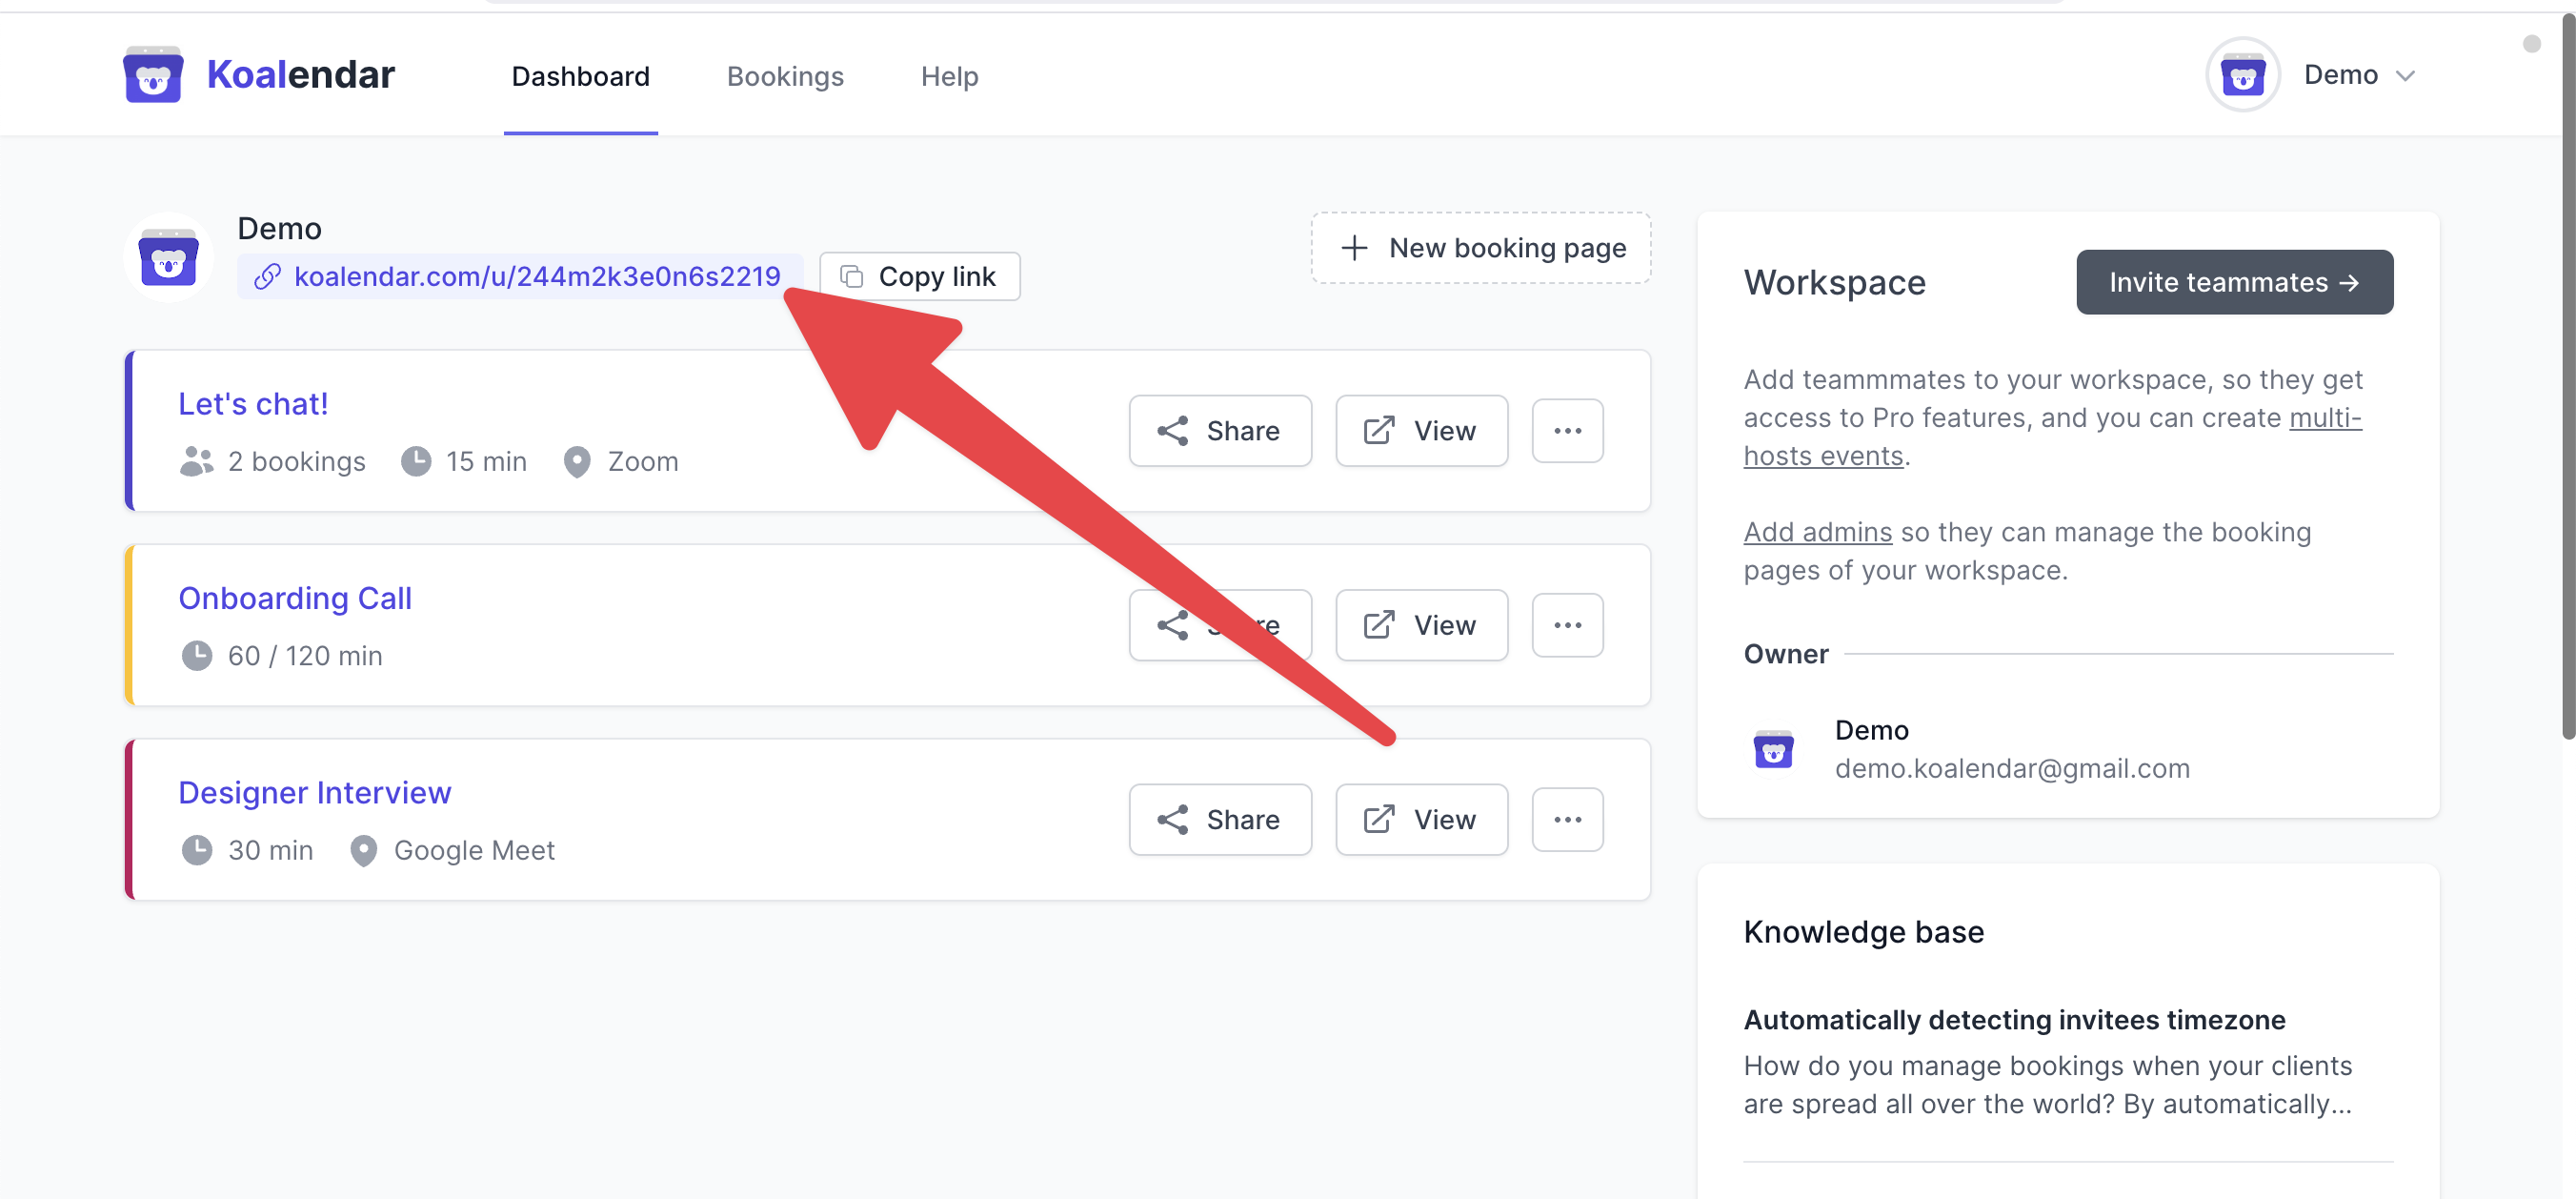
Task: Open the Designer Interview booking page
Action: pyautogui.click(x=315, y=792)
